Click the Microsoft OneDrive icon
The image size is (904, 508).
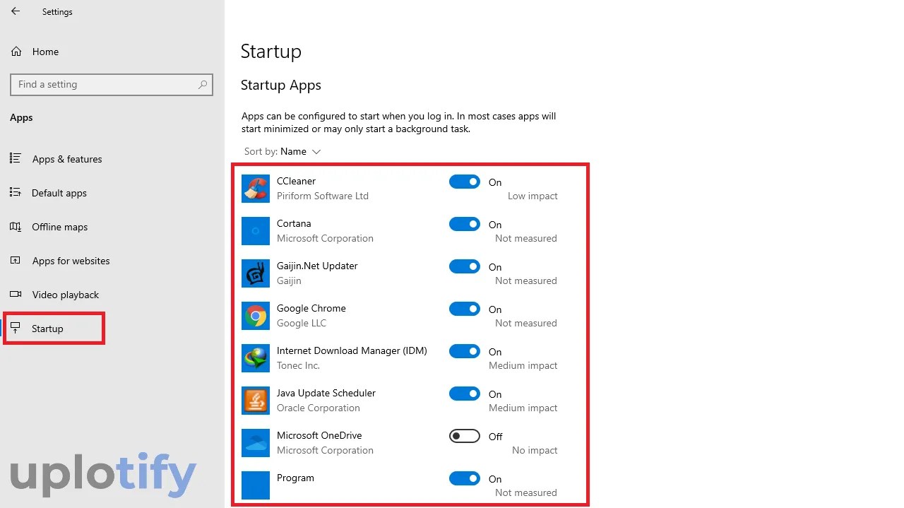click(x=256, y=443)
